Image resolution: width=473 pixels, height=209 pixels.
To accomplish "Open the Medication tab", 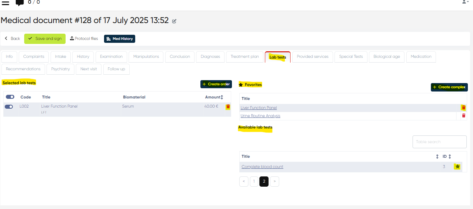I will (x=421, y=57).
